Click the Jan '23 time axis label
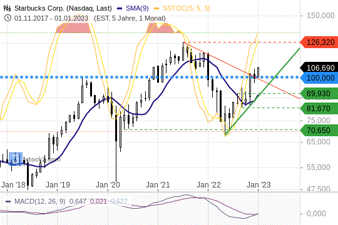 pos(259,185)
